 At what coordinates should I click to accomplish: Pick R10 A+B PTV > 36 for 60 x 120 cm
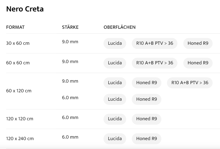pos(190,83)
